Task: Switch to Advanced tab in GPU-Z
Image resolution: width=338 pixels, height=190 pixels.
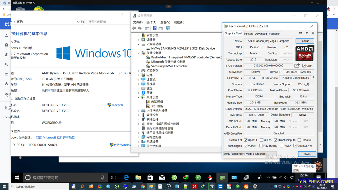Action: tap(261, 34)
